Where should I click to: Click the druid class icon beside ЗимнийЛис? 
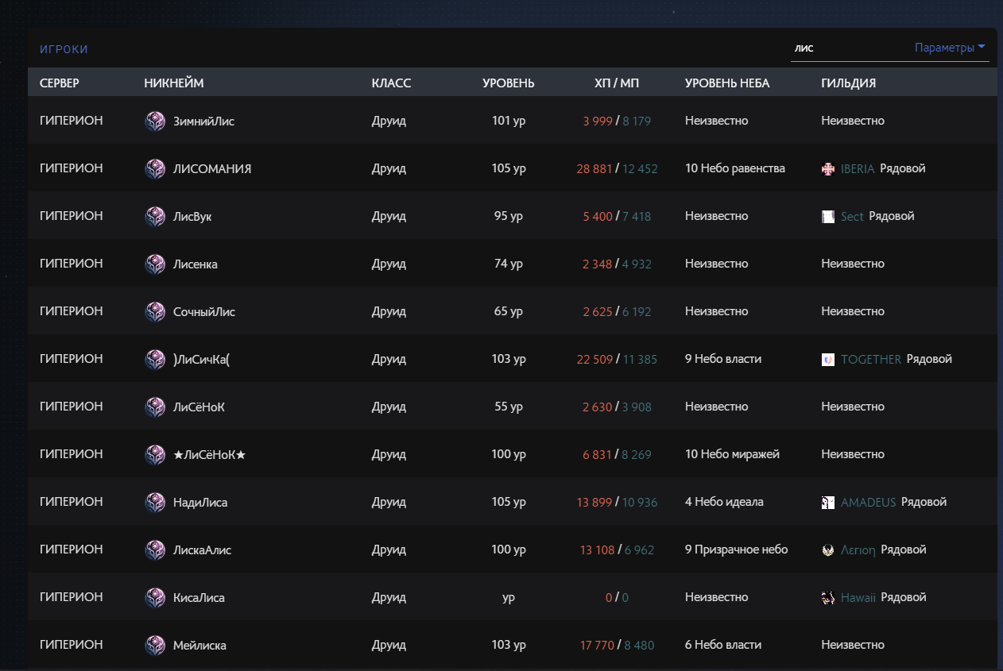pyautogui.click(x=155, y=121)
